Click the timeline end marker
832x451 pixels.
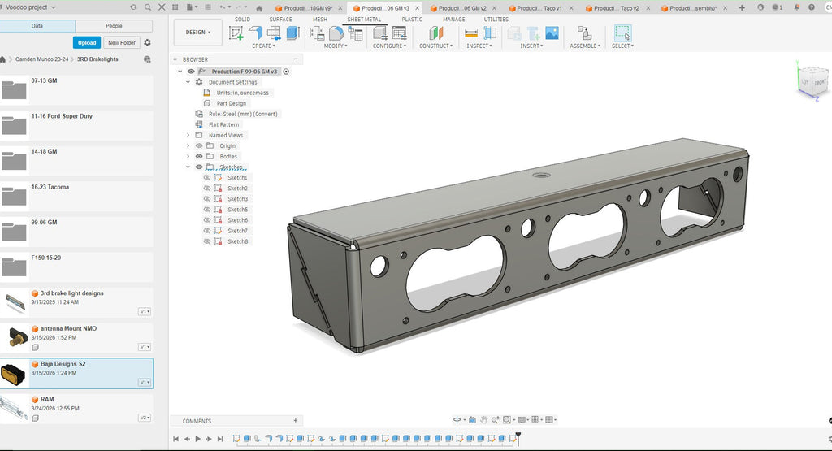pos(518,438)
